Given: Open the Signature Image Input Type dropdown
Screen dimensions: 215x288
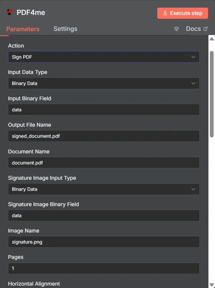Looking at the screenshot, I should click(x=104, y=189).
